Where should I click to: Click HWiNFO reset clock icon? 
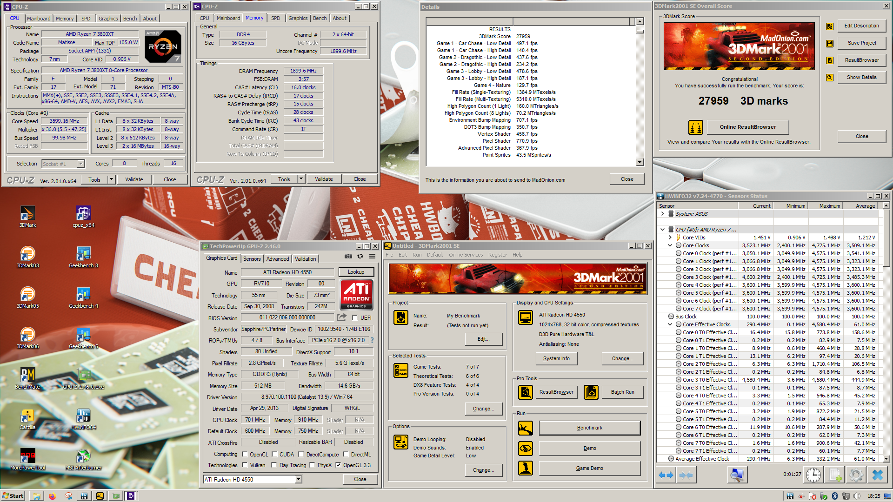(813, 475)
